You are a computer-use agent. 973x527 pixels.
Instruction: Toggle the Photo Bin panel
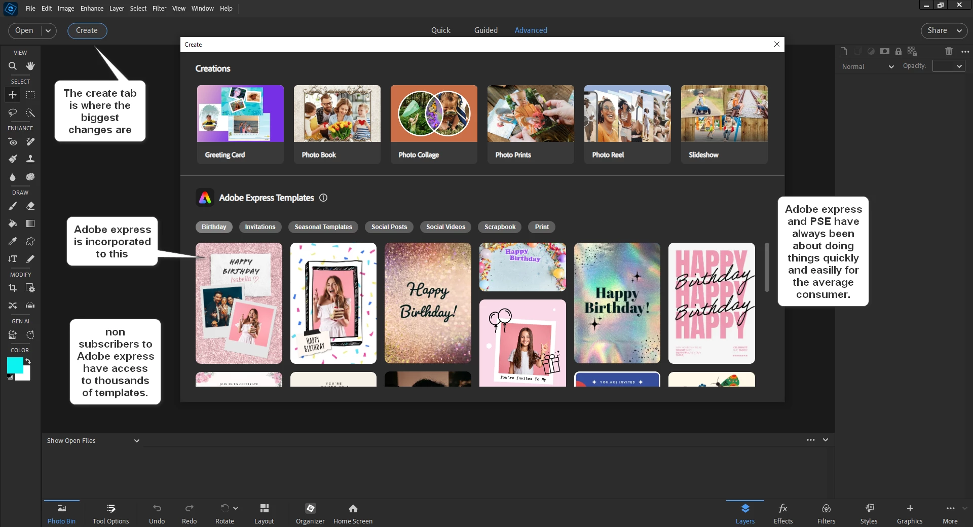point(61,513)
